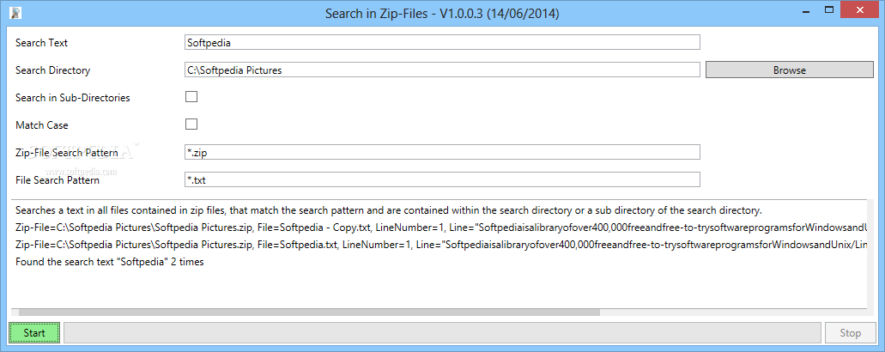Edit the Zip-File Search Pattern field
The height and width of the screenshot is (352, 885).
coord(442,152)
